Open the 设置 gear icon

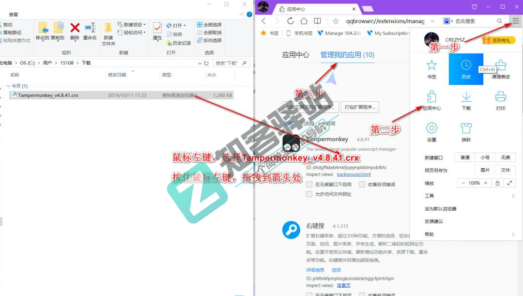click(x=431, y=129)
